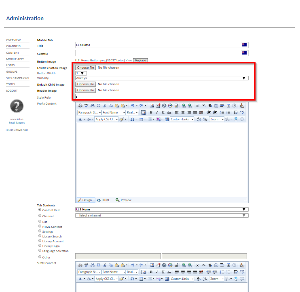Image resolution: width=300 pixels, height=292 pixels.
Task: Select the Content Item radio button
Action: 40,210
